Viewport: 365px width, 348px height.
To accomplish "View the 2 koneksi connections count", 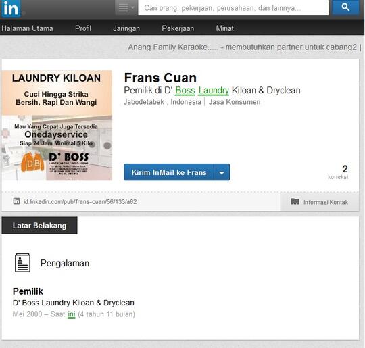I will tap(338, 172).
